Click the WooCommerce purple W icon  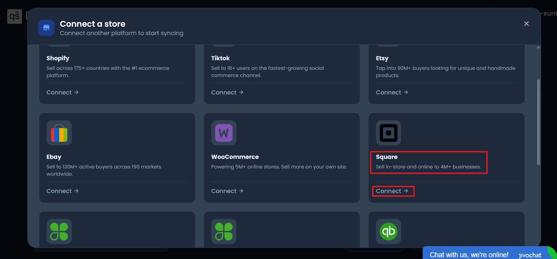pyautogui.click(x=224, y=133)
